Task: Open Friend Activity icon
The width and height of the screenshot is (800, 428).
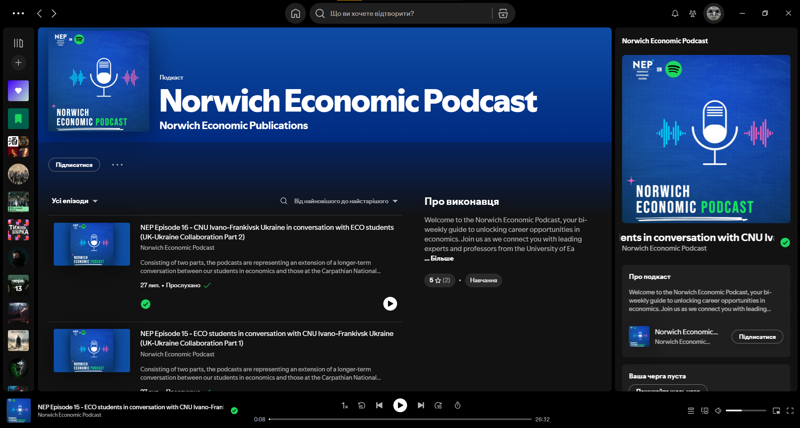Action: (x=692, y=13)
